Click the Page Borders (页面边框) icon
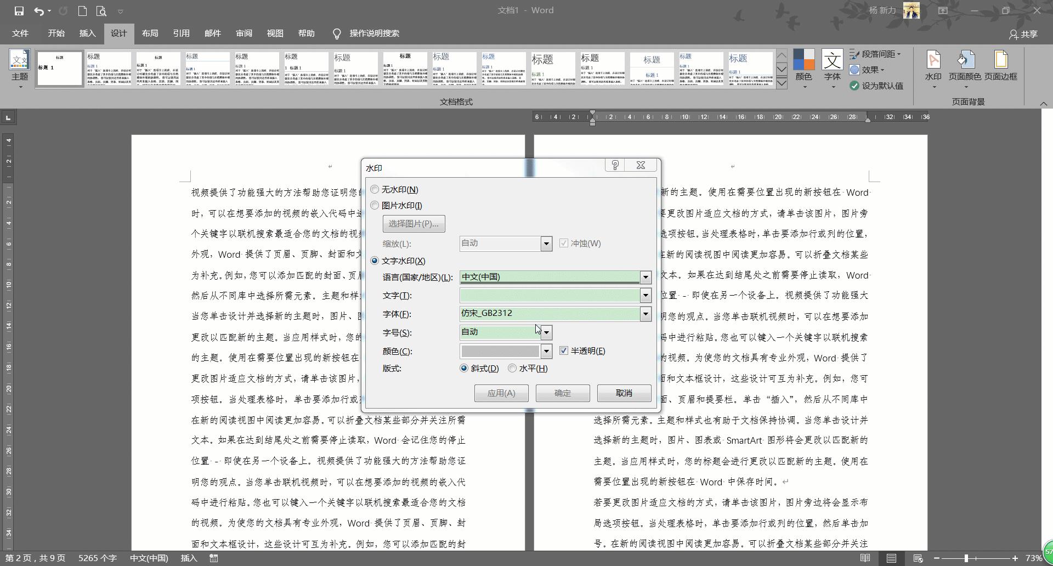This screenshot has width=1053, height=566. [x=1000, y=65]
